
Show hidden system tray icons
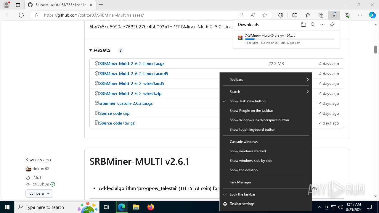point(319,207)
